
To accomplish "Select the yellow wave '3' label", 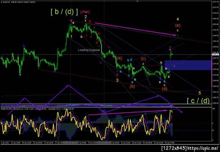I will [x=117, y=80].
